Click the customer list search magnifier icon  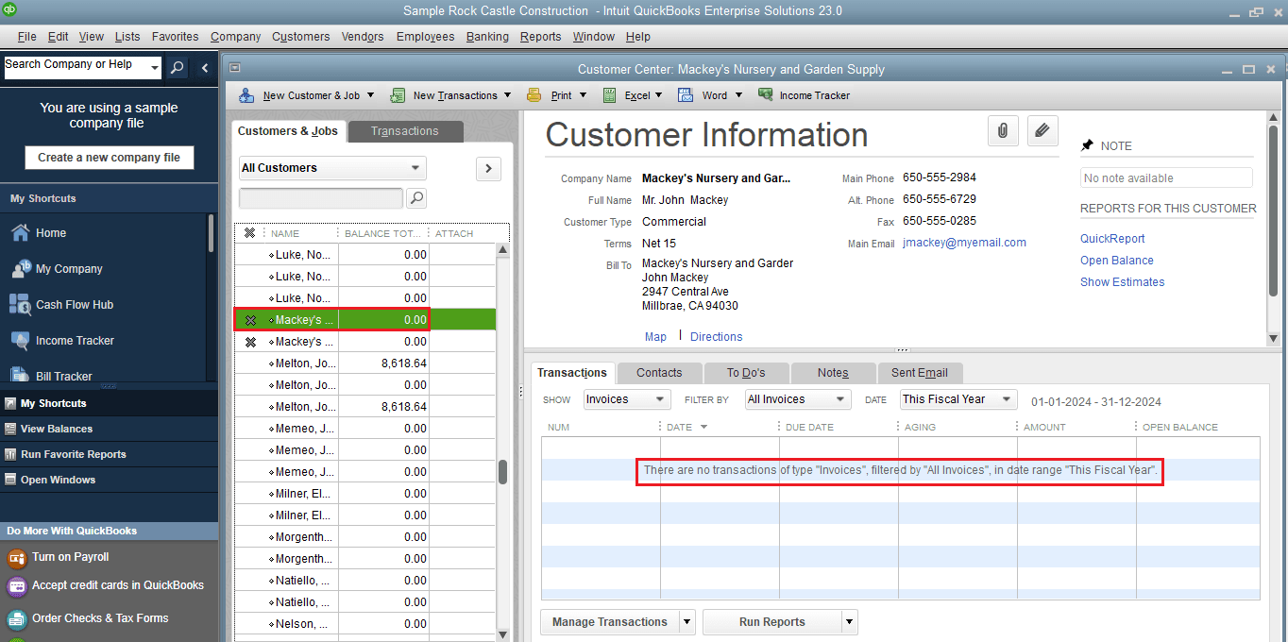(x=415, y=198)
